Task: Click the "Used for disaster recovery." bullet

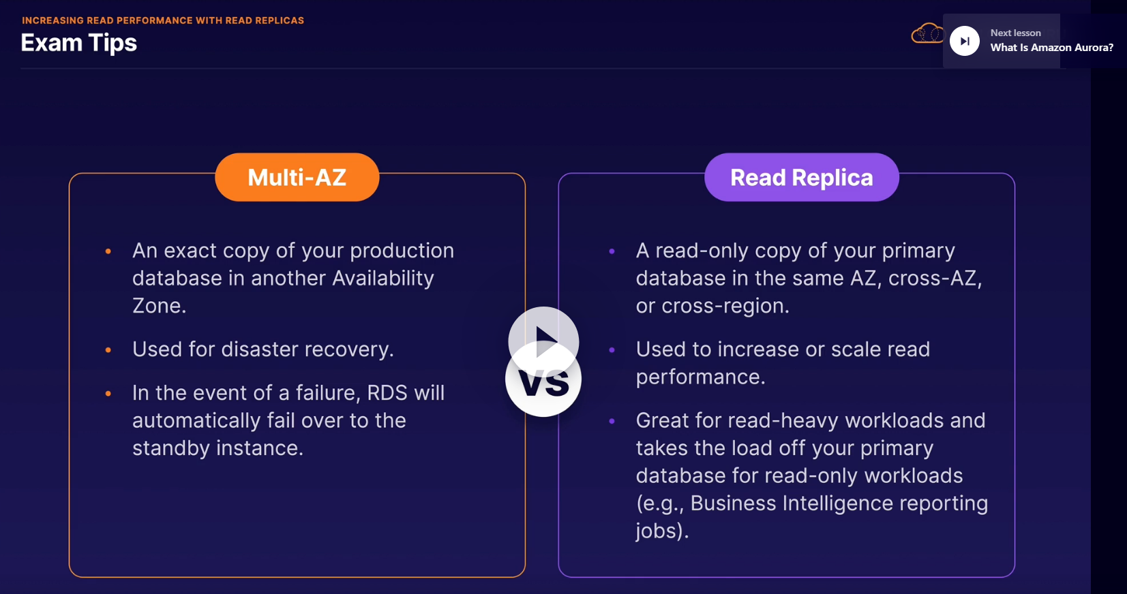Action: pos(262,349)
